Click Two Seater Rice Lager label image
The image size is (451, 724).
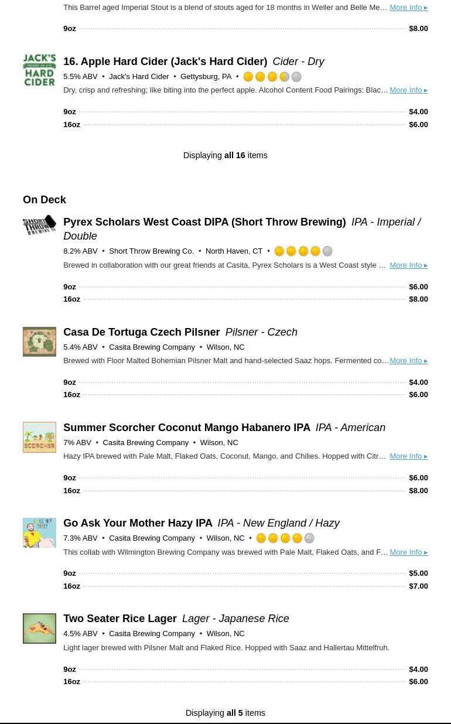click(x=39, y=628)
